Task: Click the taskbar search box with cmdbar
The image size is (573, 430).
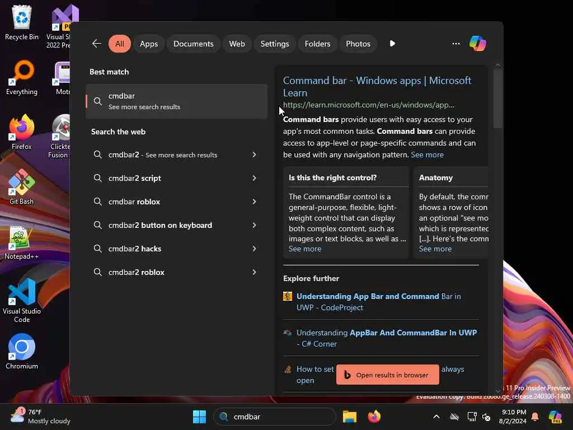Action: [x=275, y=417]
